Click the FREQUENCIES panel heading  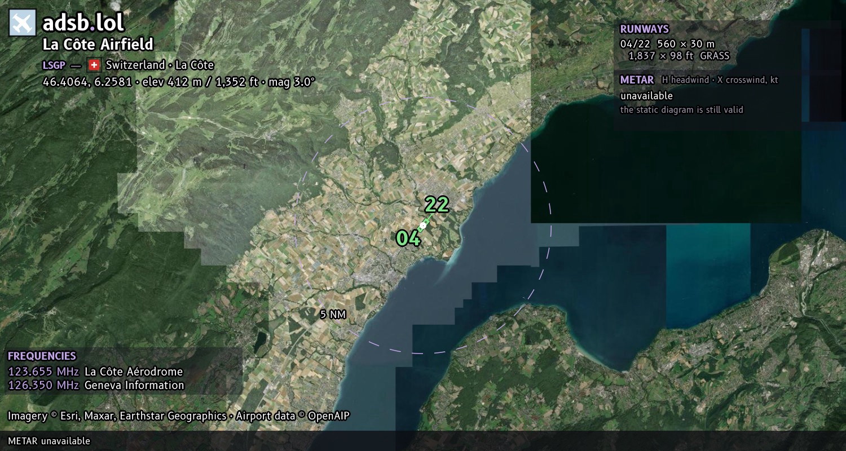tap(42, 356)
